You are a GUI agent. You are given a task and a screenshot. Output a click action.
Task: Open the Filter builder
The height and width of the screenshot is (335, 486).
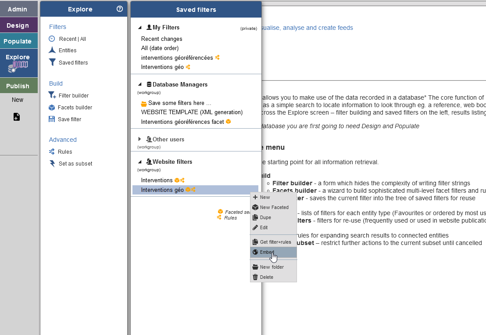point(73,96)
